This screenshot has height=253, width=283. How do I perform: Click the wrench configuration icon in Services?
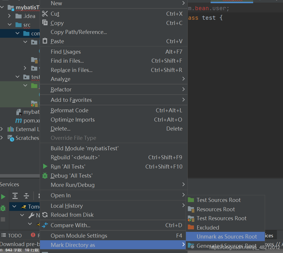31,215
